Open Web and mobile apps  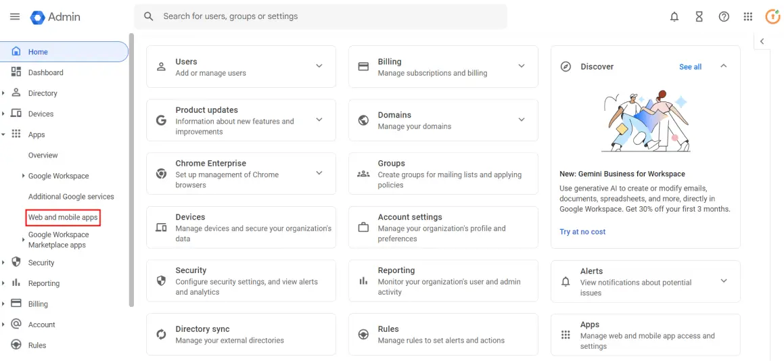(x=63, y=218)
